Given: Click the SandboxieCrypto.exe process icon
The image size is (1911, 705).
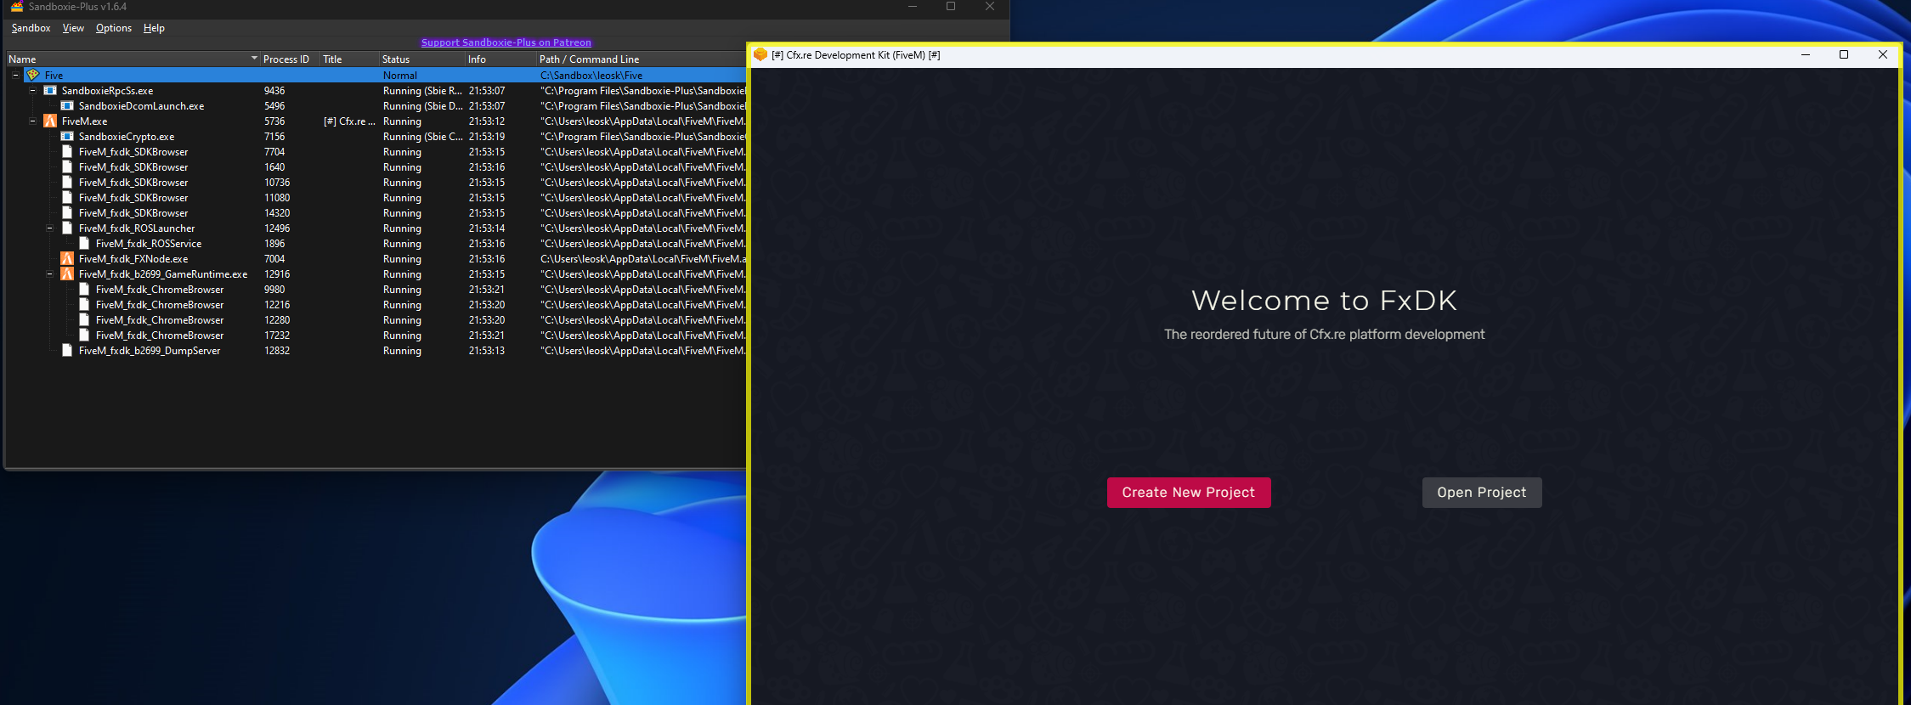Looking at the screenshot, I should [x=67, y=136].
